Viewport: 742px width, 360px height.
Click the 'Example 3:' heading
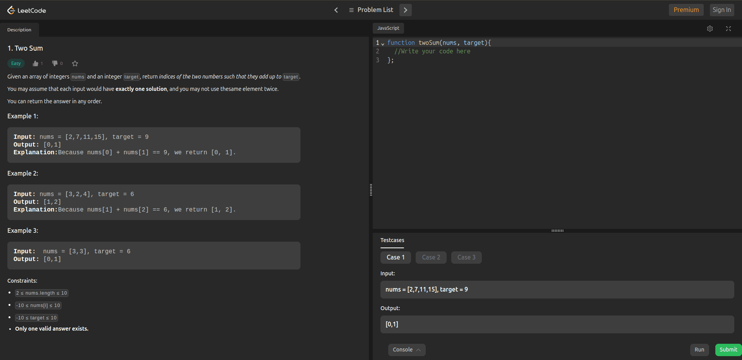[x=23, y=231]
